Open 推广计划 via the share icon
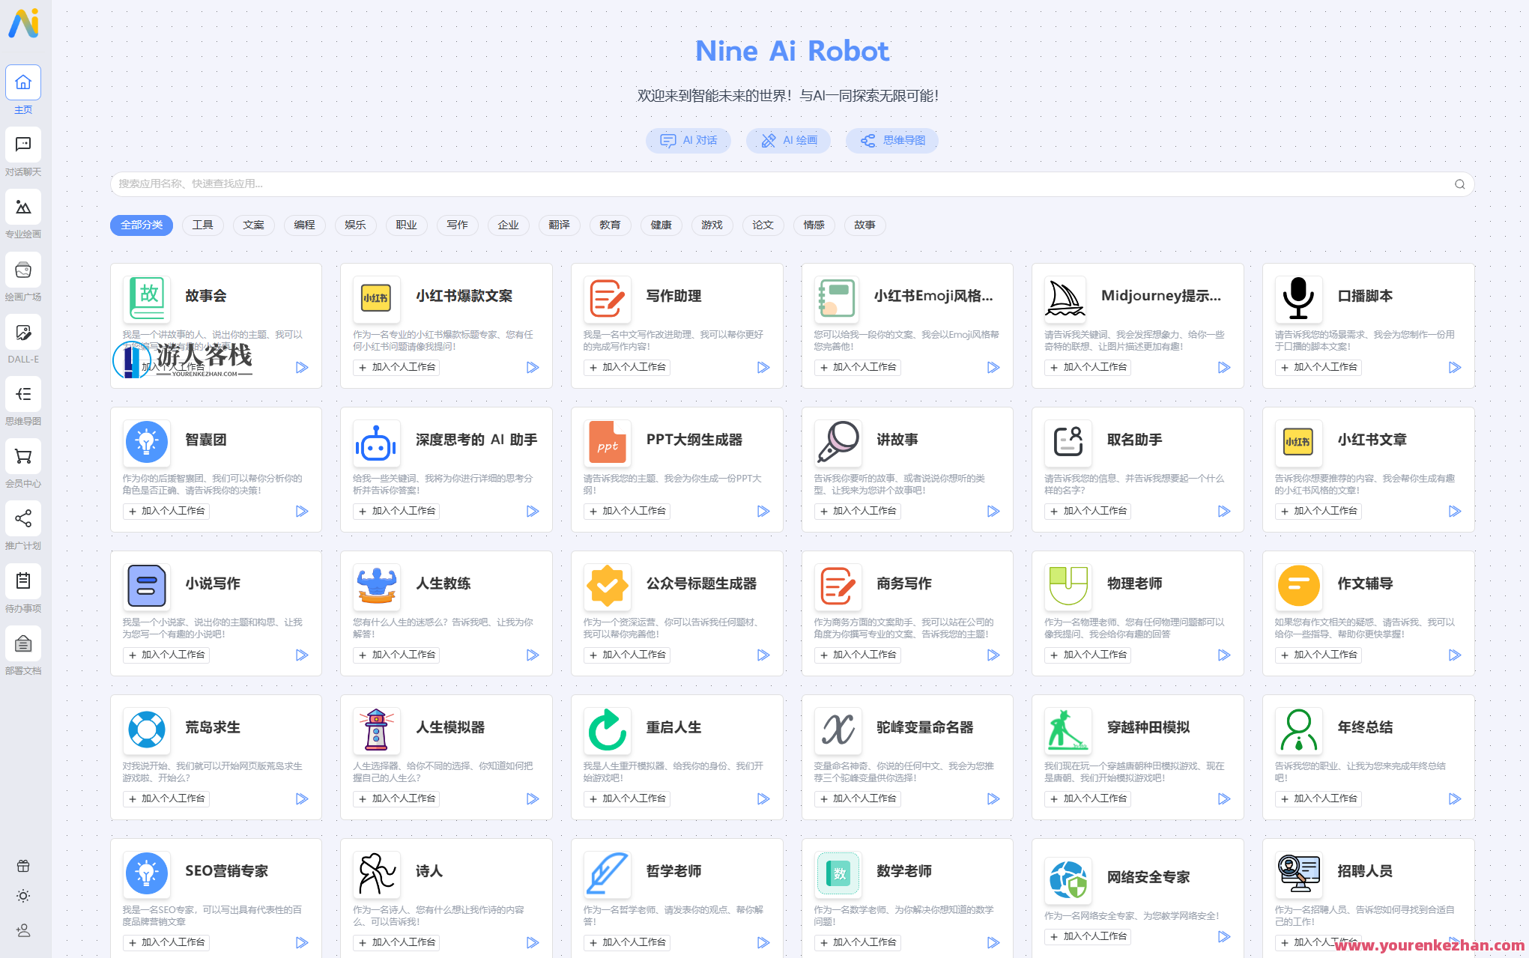Screen dimensions: 1529x958 pos(22,518)
